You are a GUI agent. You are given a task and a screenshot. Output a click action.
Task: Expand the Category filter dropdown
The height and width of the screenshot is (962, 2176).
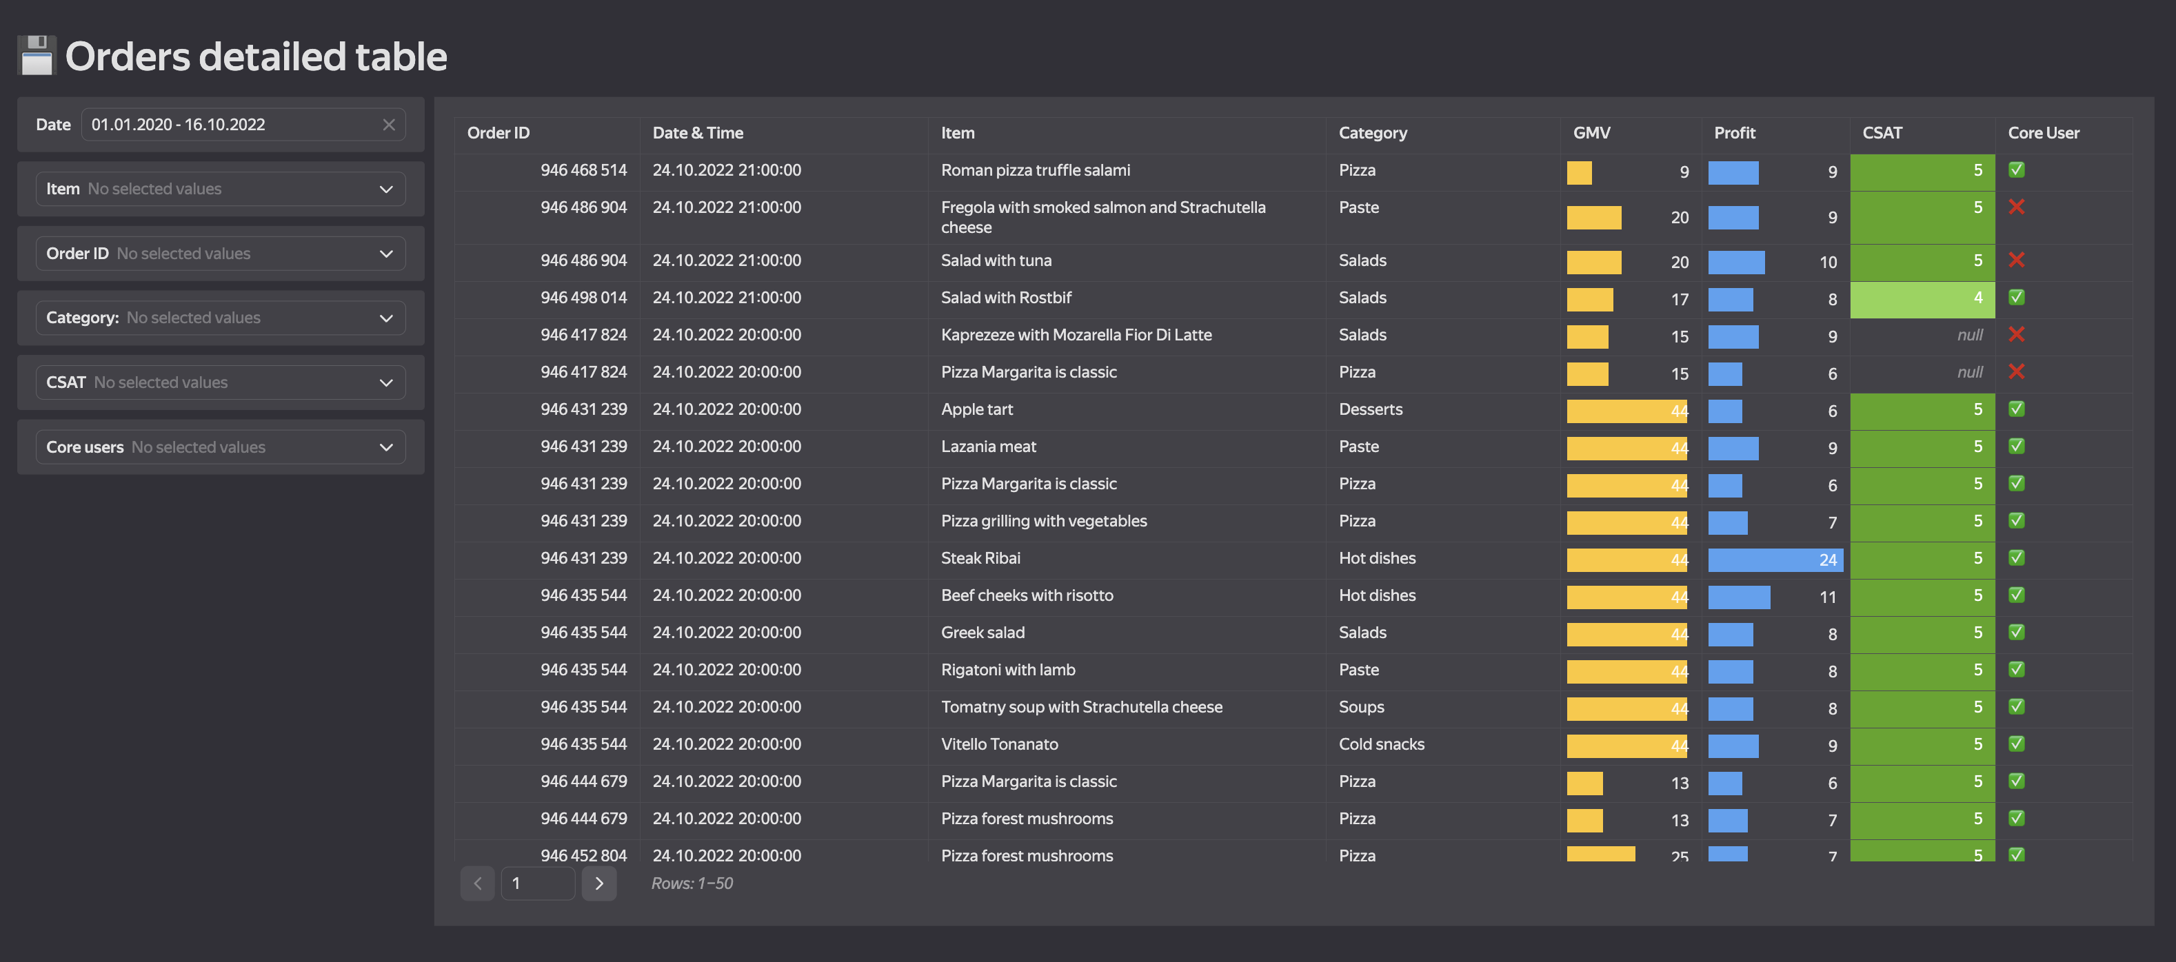[221, 318]
